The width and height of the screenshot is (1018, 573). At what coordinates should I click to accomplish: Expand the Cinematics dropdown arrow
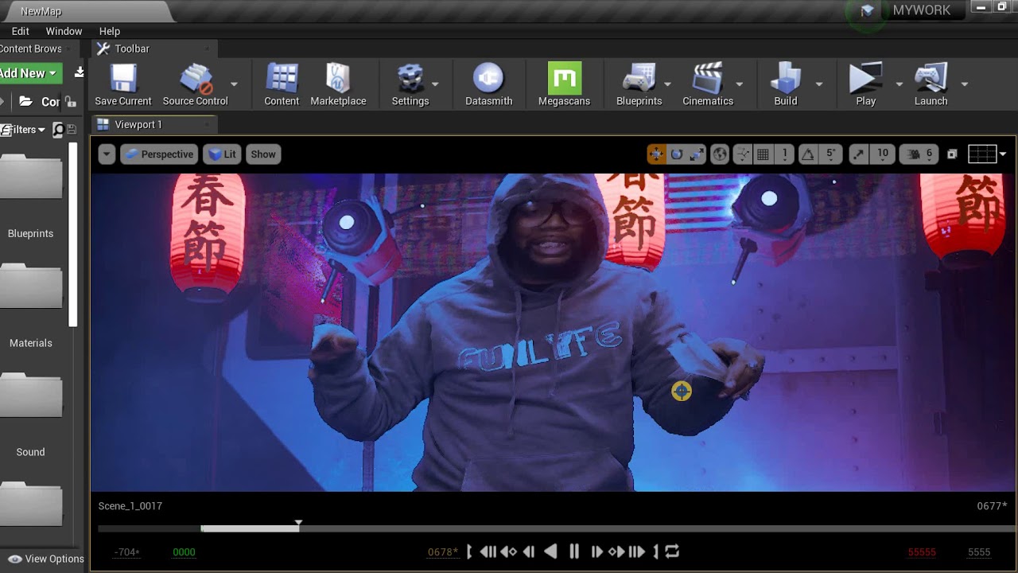pyautogui.click(x=739, y=84)
